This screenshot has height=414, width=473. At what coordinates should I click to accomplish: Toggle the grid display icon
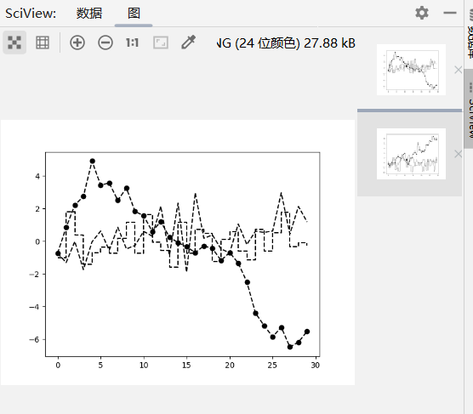tap(43, 43)
